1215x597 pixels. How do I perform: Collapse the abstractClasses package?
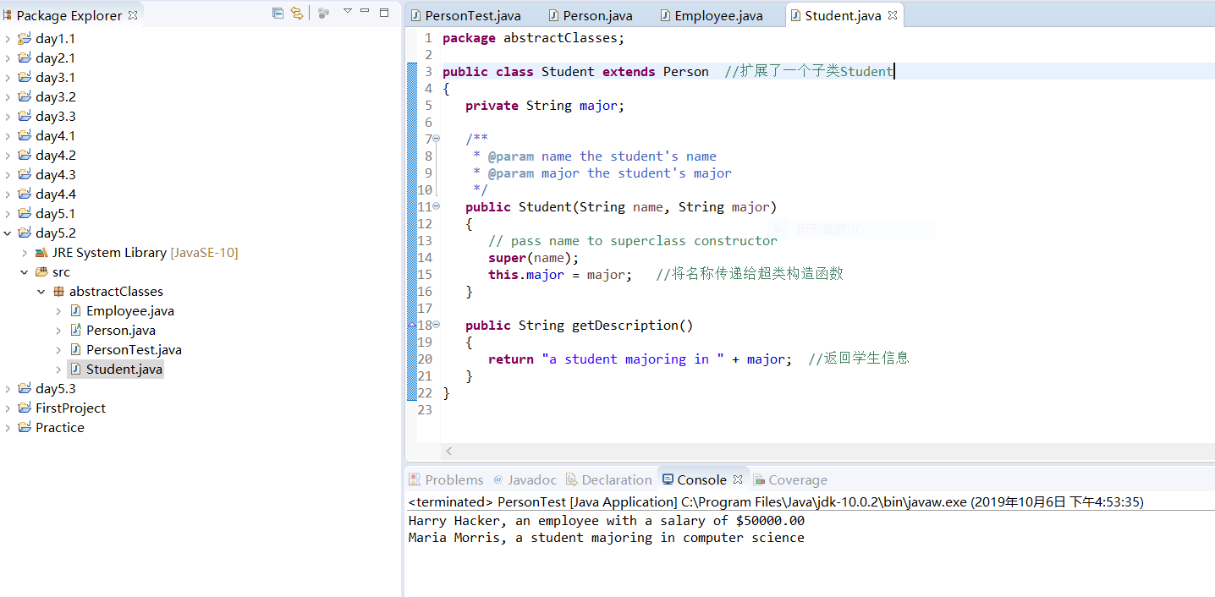41,292
